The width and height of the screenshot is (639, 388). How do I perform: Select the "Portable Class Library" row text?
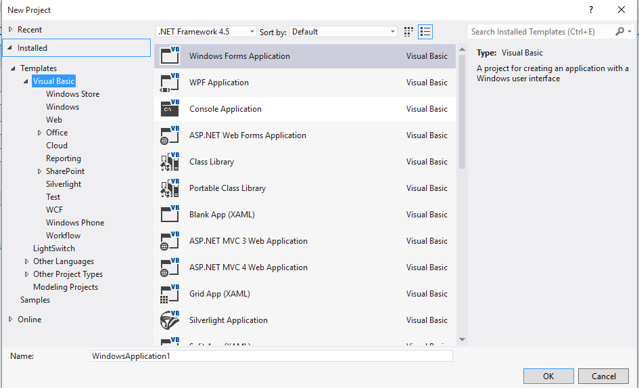click(x=227, y=188)
